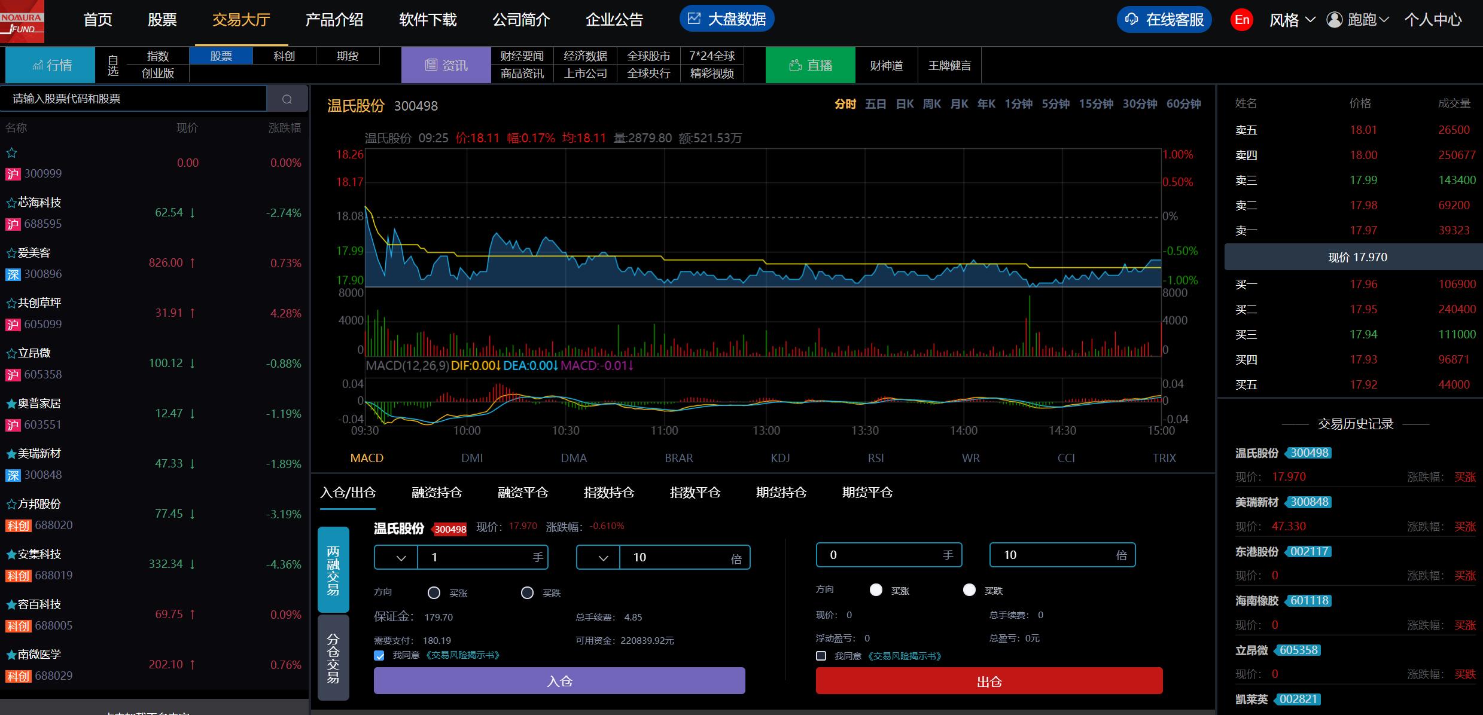This screenshot has width=1483, height=715.
Task: Show the RSI indicator
Action: pos(876,458)
